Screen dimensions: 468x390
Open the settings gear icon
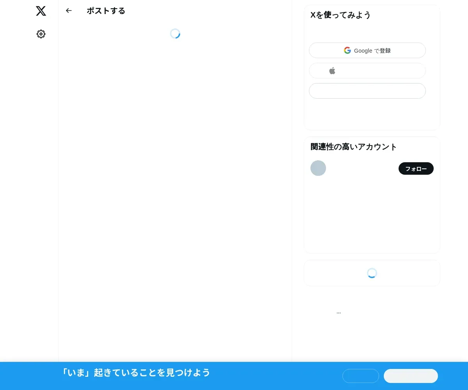[41, 34]
